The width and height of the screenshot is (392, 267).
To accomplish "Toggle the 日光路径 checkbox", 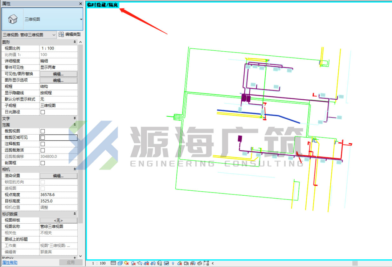I will point(43,112).
